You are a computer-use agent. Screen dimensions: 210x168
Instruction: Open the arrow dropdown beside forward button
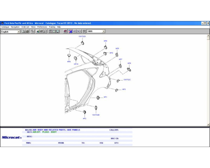81,31
